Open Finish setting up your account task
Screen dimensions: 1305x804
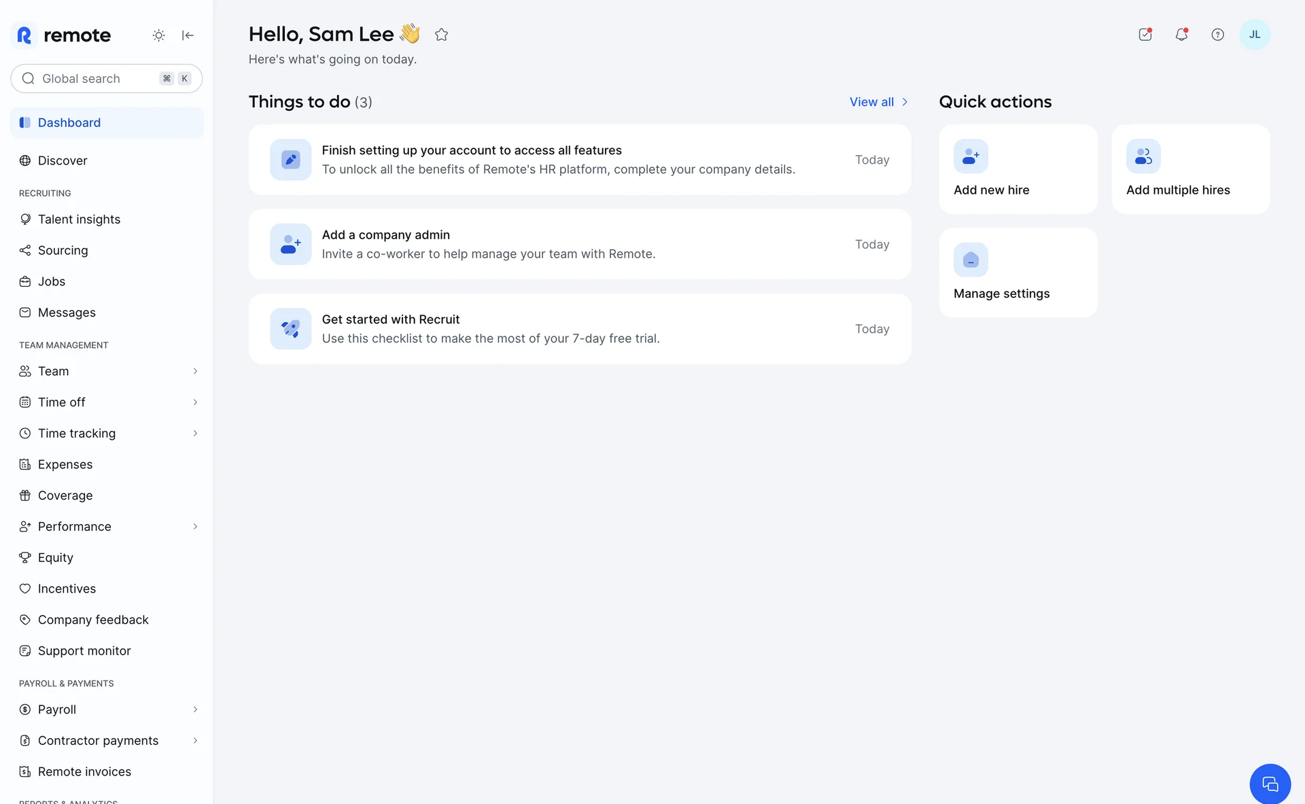pyautogui.click(x=580, y=160)
